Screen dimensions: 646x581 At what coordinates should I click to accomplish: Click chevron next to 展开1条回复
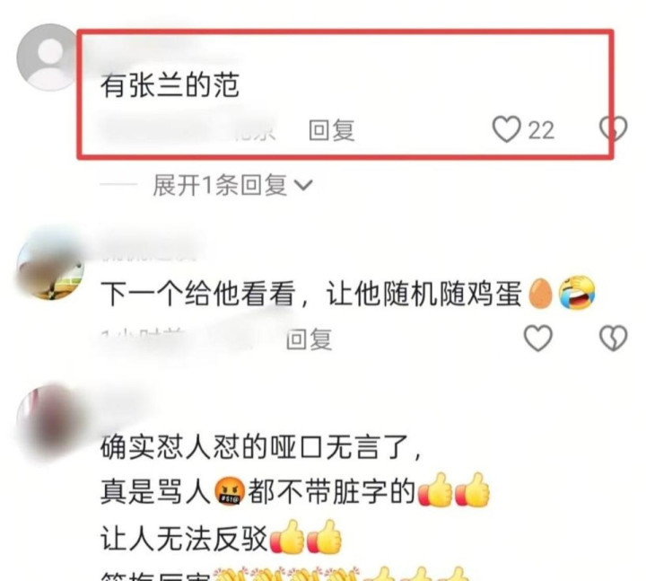click(303, 186)
